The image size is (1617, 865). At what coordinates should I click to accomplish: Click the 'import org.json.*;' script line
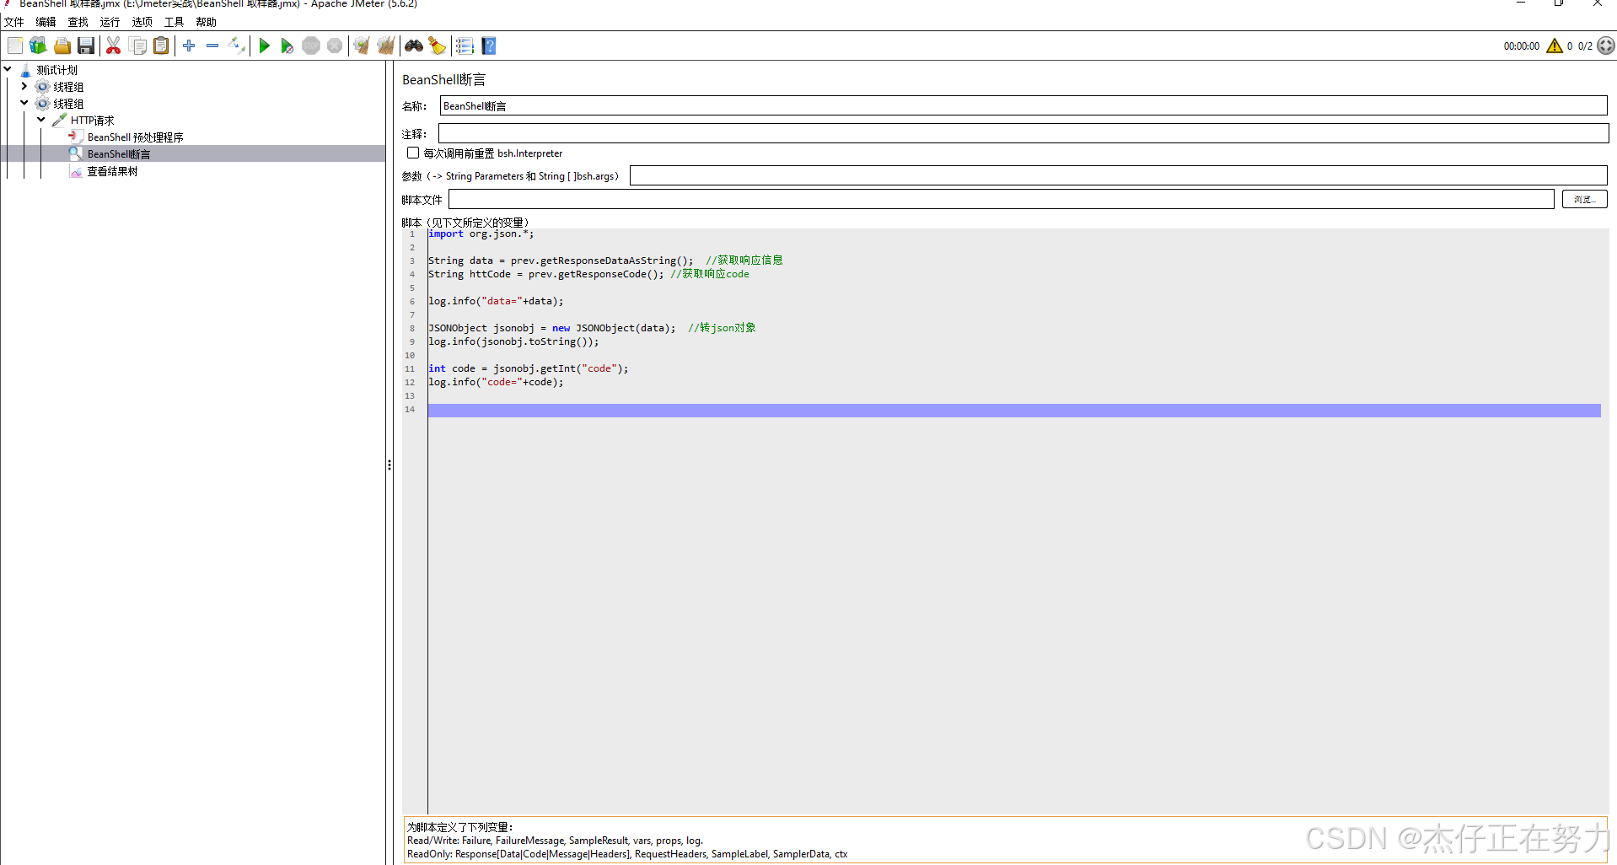(481, 234)
